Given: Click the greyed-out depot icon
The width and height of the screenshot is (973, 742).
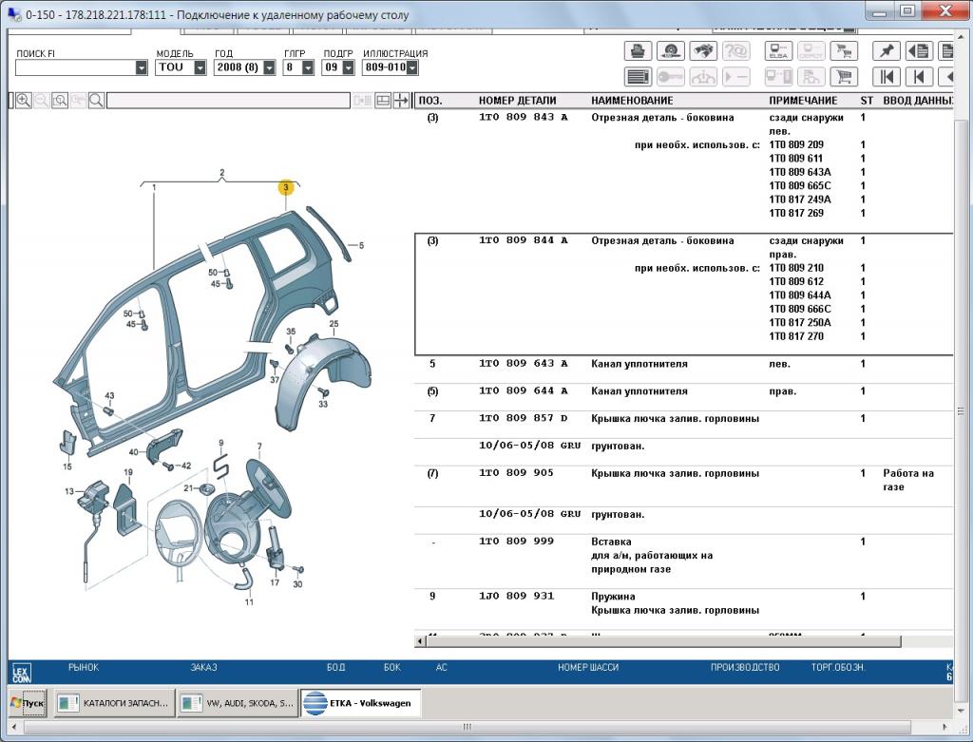Looking at the screenshot, I should click(x=811, y=51).
